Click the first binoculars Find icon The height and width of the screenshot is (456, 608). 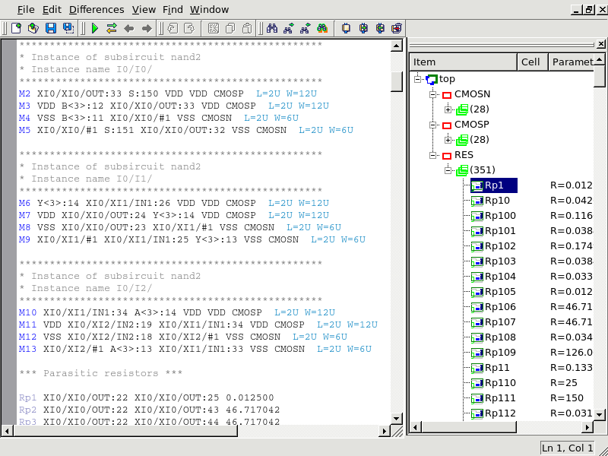pyautogui.click(x=271, y=28)
